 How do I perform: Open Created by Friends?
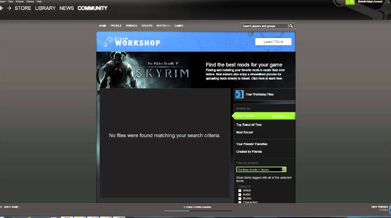tap(249, 152)
